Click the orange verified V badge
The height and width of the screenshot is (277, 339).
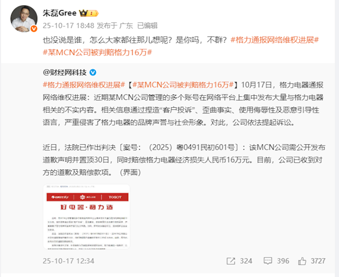point(33,29)
